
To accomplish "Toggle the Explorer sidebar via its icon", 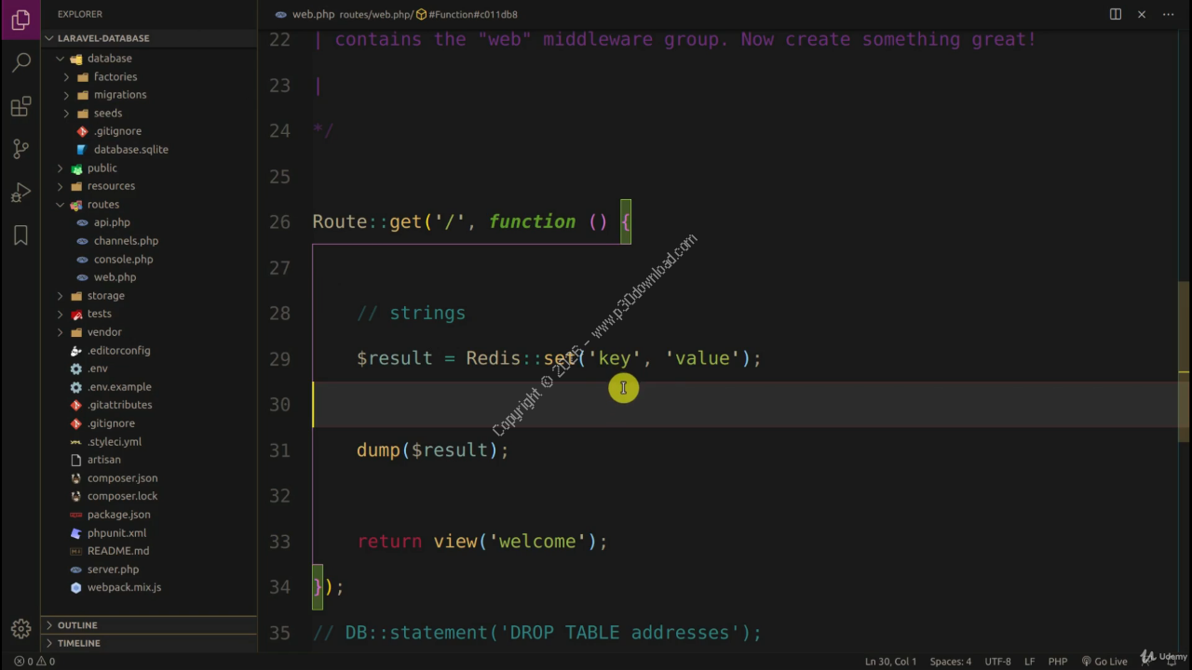I will (x=20, y=19).
